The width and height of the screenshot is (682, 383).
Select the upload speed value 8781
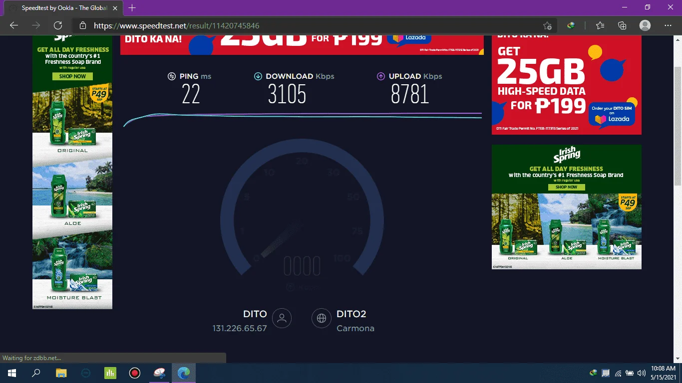[x=410, y=94]
